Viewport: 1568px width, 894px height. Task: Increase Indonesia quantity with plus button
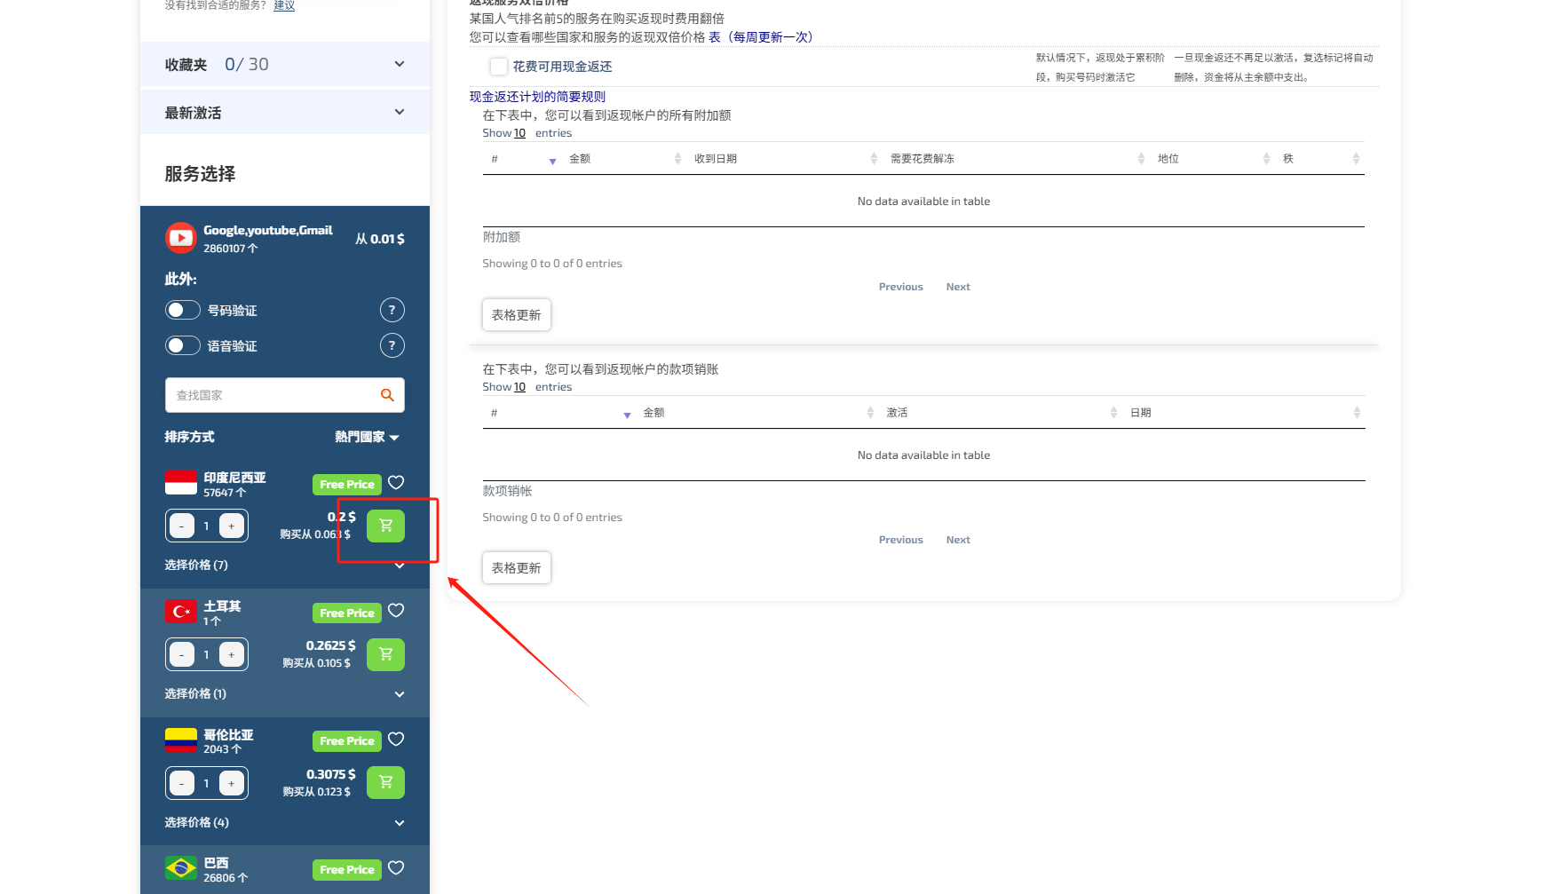[x=232, y=526]
